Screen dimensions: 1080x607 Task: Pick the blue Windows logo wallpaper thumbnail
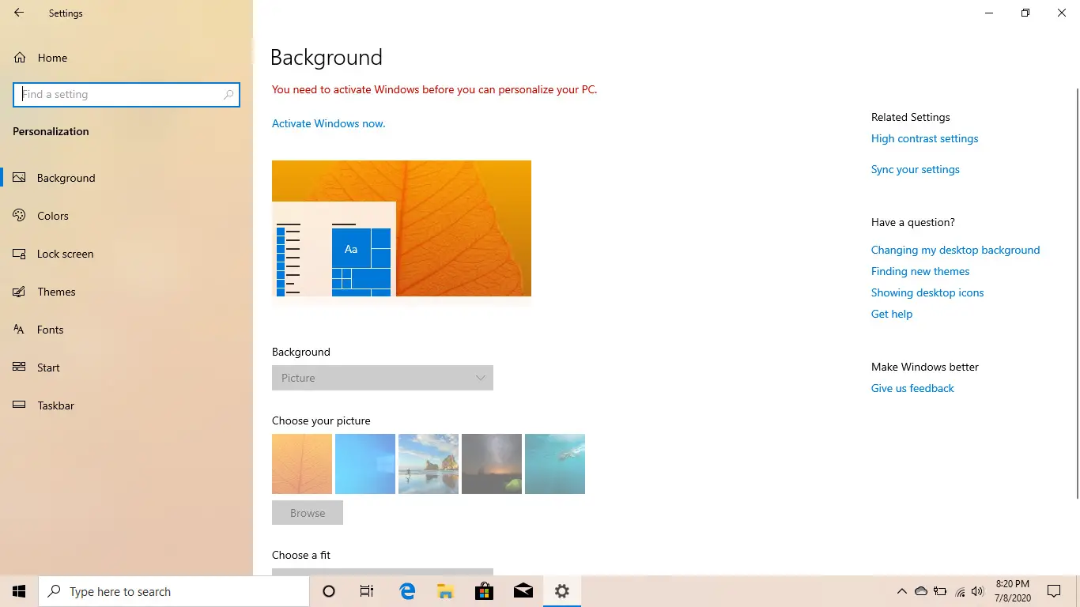click(x=365, y=464)
